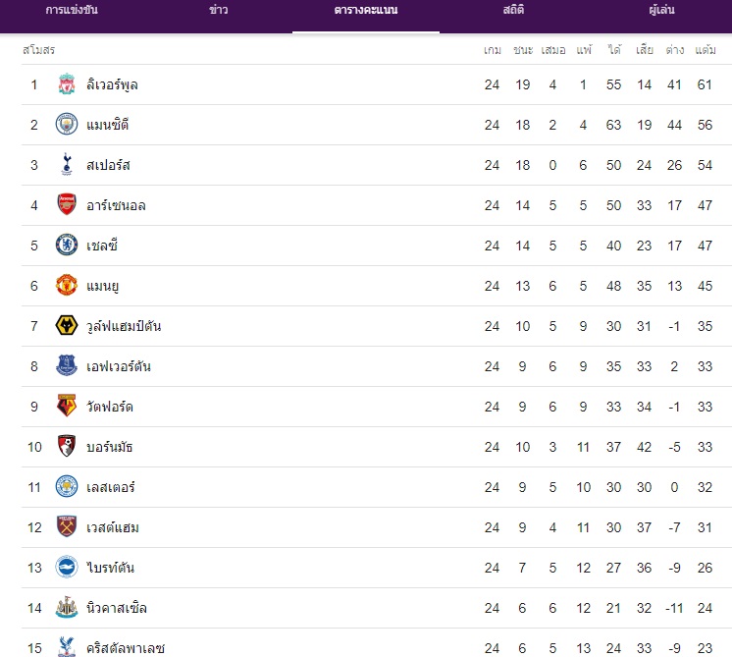732x657 pixels.
Task: Click the Liverpool club crest icon
Action: tap(67, 84)
